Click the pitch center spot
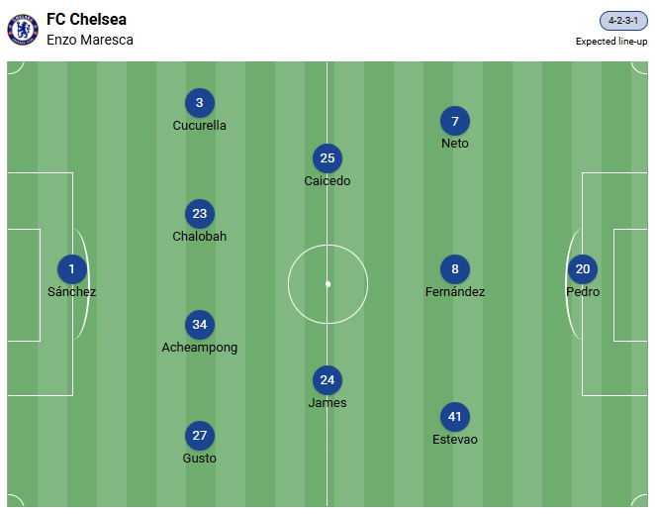Image resolution: width=655 pixels, height=514 pixels. 327,284
